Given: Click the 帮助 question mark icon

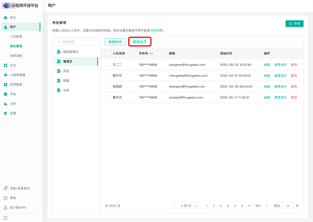Looking at the screenshot, I should click(x=6, y=198).
